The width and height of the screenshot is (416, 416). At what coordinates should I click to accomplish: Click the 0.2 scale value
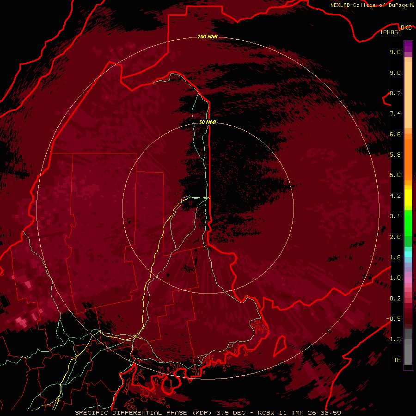click(x=395, y=299)
